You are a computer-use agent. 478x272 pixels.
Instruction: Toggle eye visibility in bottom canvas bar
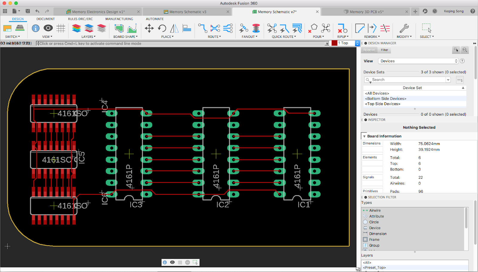pyautogui.click(x=172, y=262)
